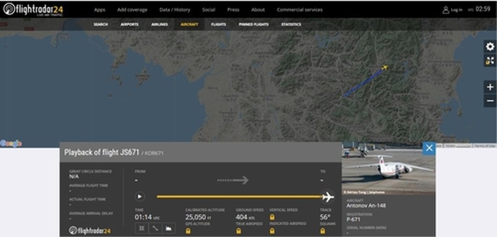
Task: Open map settings gear
Action: tap(490, 46)
